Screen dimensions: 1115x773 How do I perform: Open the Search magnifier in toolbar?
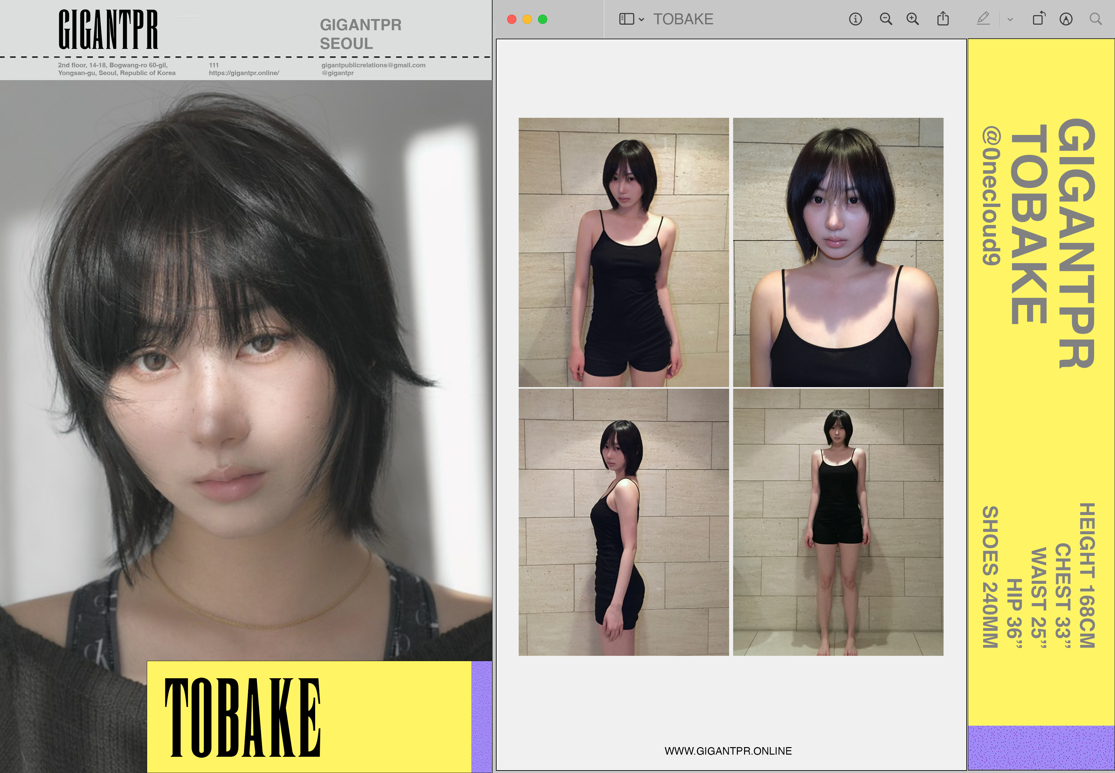pyautogui.click(x=1096, y=19)
